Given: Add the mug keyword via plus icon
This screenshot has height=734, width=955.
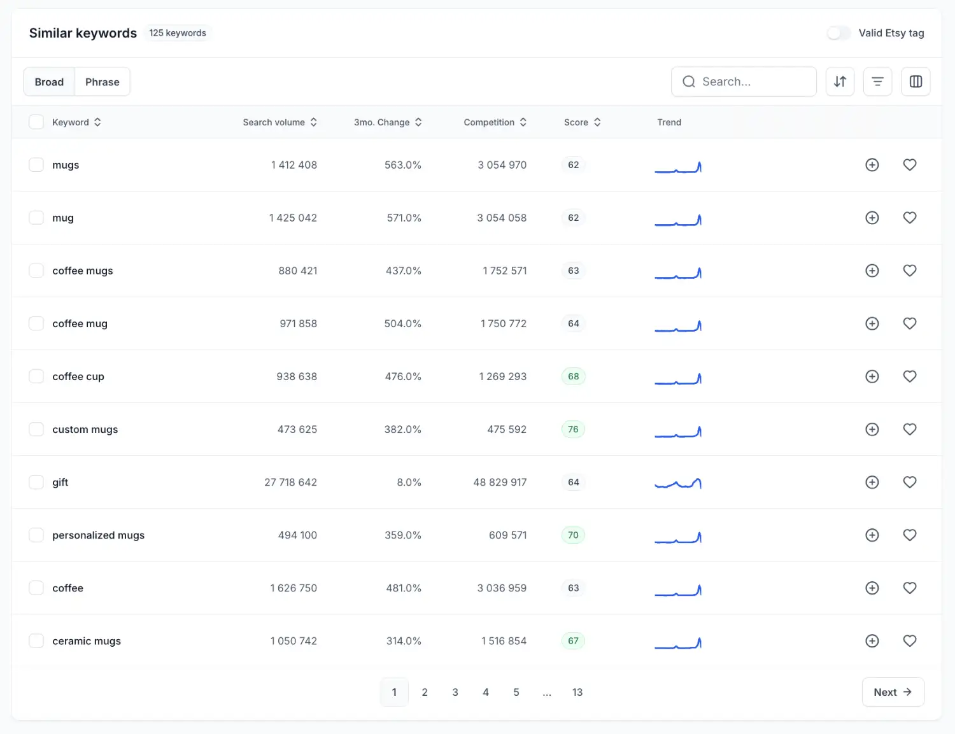Looking at the screenshot, I should click(872, 218).
